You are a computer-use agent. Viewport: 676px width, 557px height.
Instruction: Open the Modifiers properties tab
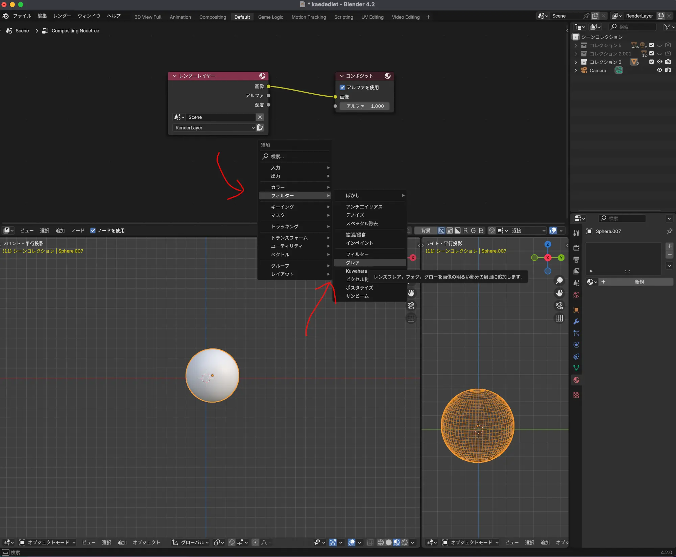click(x=576, y=321)
